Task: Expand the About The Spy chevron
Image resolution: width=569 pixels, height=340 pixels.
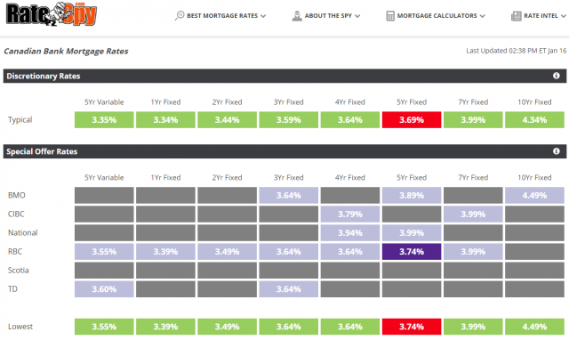Action: tap(357, 16)
